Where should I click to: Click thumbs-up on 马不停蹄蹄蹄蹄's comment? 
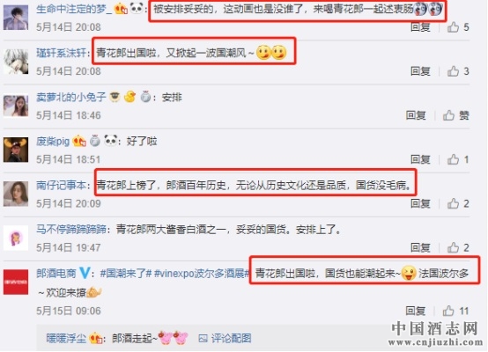tap(453, 248)
